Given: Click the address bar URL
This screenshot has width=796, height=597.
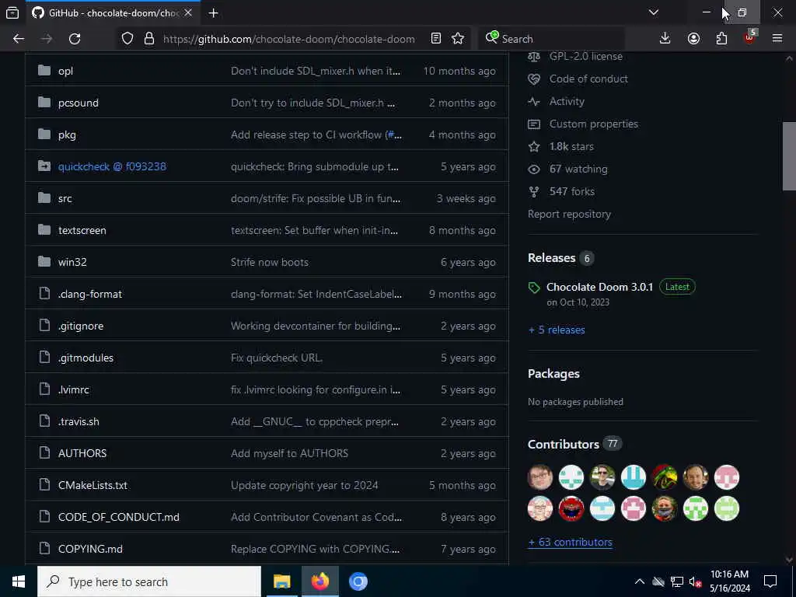Looking at the screenshot, I should click(x=289, y=39).
